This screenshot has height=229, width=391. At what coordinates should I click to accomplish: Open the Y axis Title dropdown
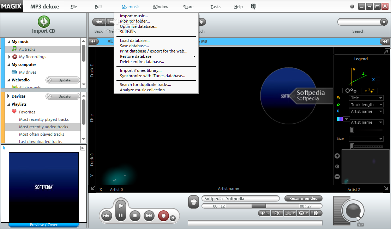pos(366,98)
